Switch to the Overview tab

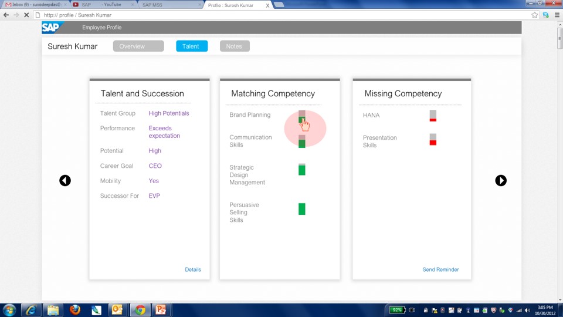(x=138, y=46)
